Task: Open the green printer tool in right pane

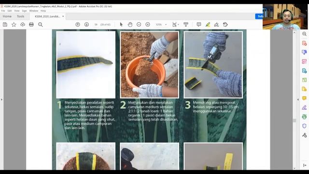Action: point(304,116)
